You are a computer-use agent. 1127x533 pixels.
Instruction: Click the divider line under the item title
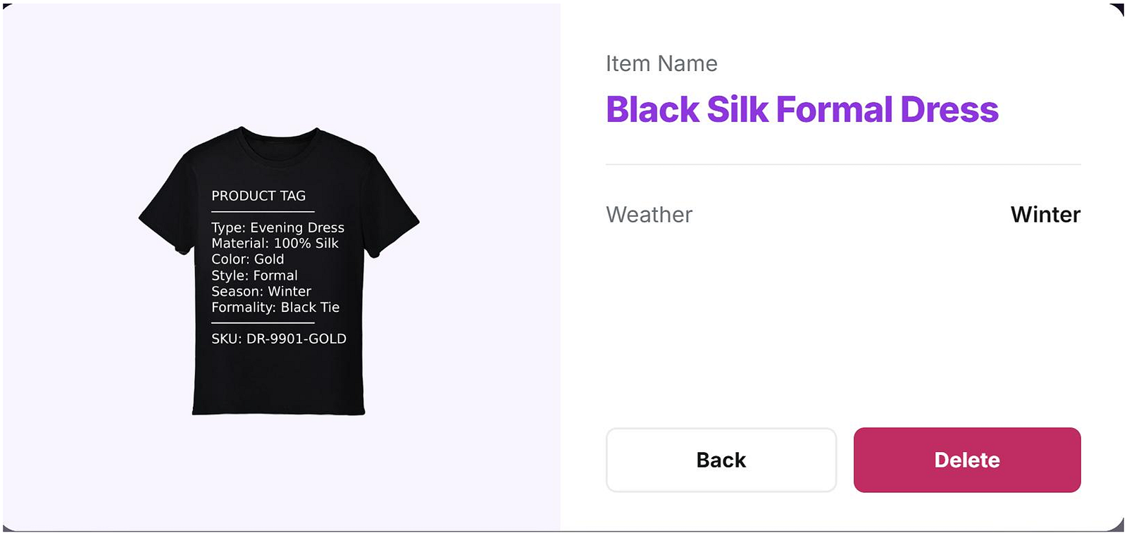point(842,165)
